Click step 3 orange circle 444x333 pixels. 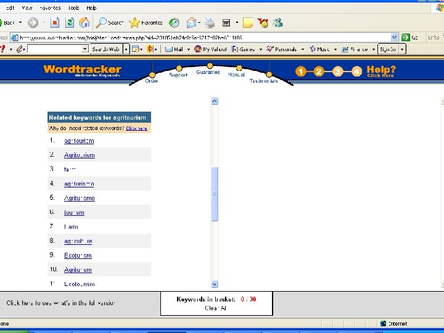tap(337, 72)
